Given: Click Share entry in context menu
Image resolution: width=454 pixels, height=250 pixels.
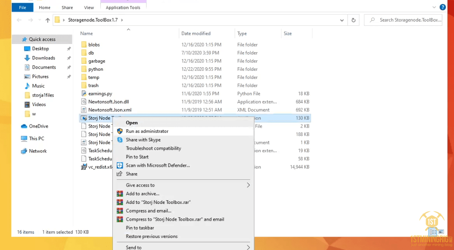Looking at the screenshot, I should 183,174.
